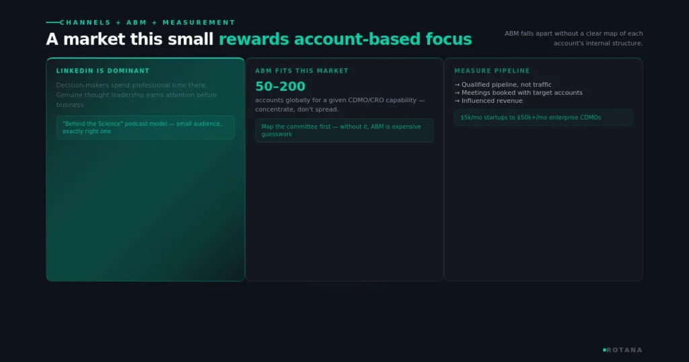This screenshot has height=362, width=689.
Task: Select the Qualified pipeline, not traffic bullet
Action: (503, 85)
